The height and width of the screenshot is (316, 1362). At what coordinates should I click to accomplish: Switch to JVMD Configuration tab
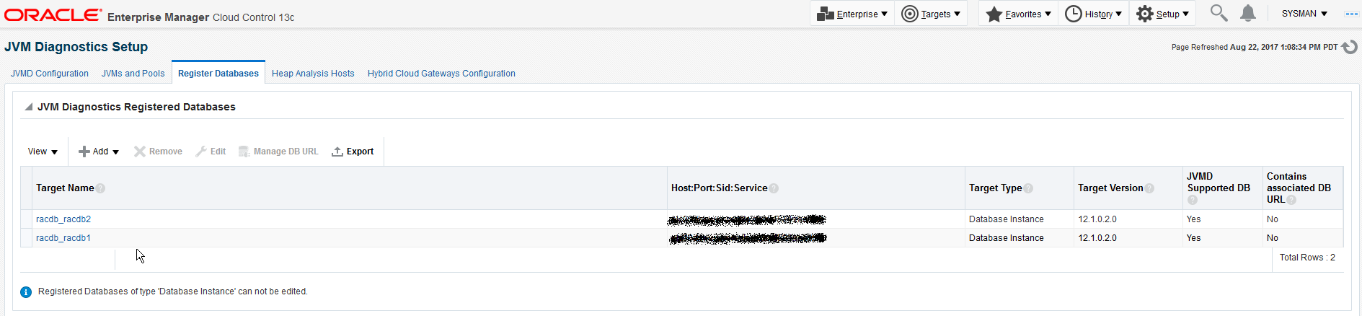(x=50, y=74)
